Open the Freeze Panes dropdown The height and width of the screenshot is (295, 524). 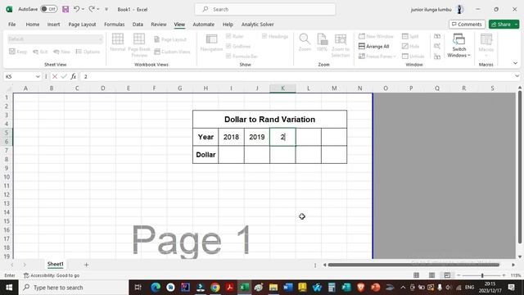tap(377, 57)
